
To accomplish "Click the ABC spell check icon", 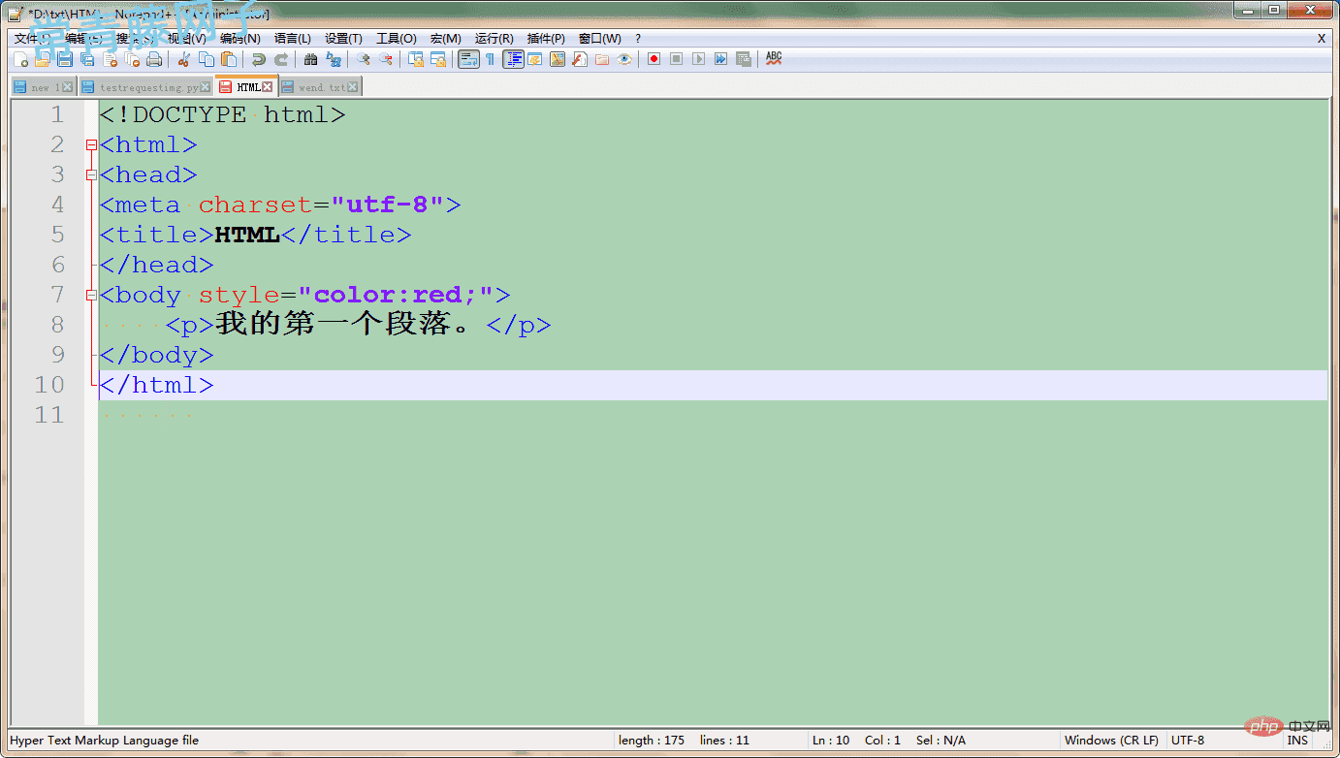I will point(774,59).
